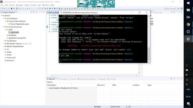The width and height of the screenshot is (193, 108).
Task: Open the File menu
Action: (x=2, y=5)
